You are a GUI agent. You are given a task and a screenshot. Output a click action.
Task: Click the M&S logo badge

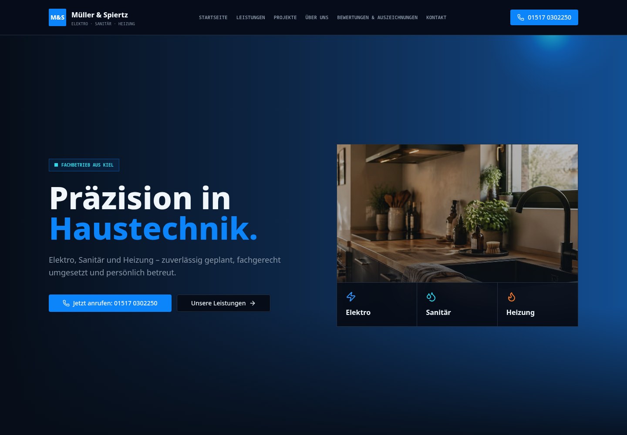click(57, 17)
